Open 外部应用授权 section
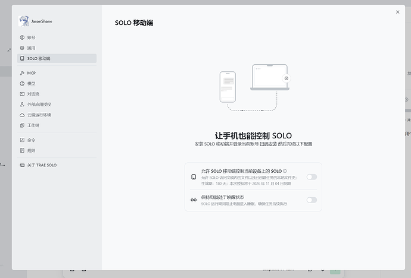The height and width of the screenshot is (278, 411). pos(57,105)
